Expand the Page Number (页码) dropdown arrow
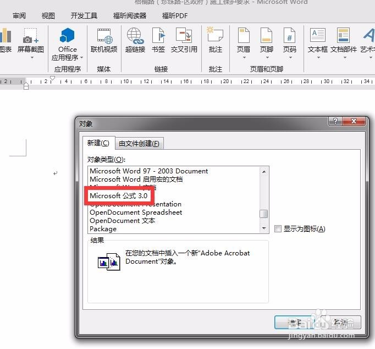Screen dimensions: 375x349 point(290,58)
